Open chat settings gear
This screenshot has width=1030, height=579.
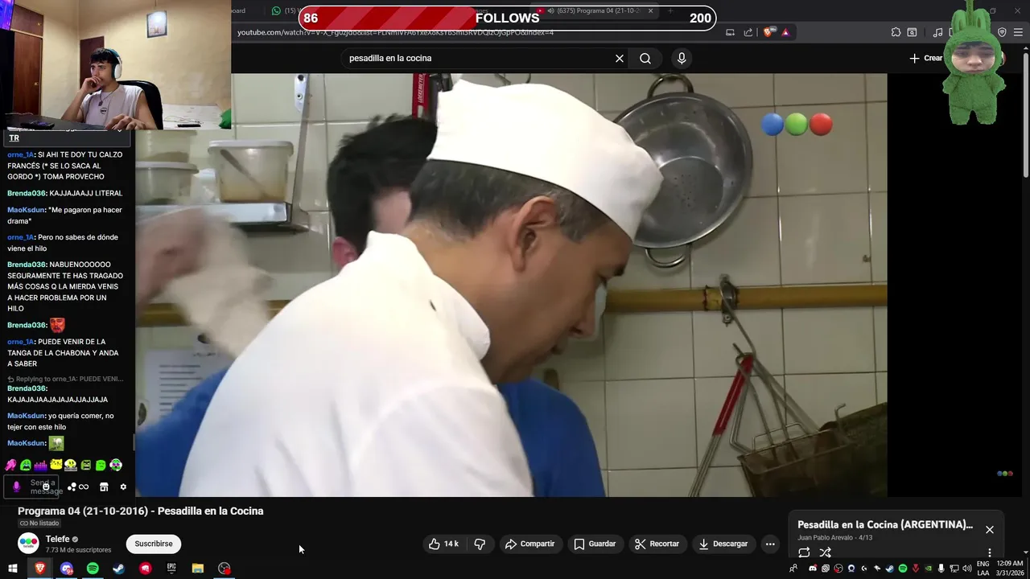click(123, 487)
